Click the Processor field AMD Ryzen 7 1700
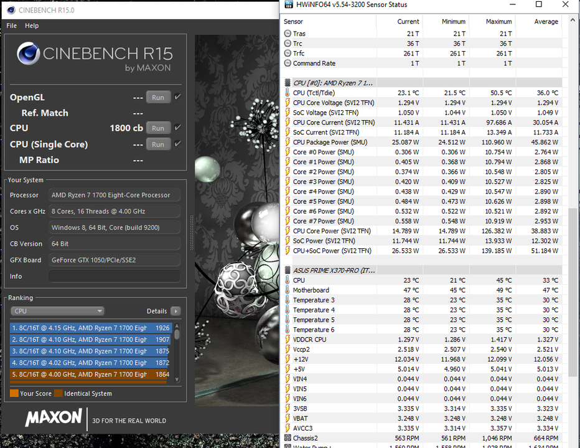580x448 pixels. (115, 195)
